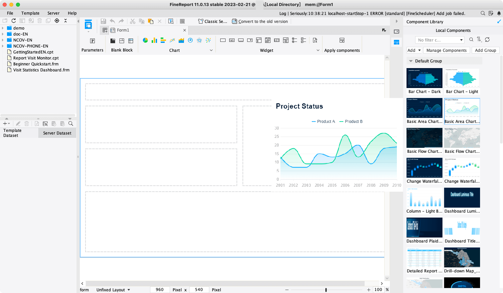Insert a pie chart from the Chart toolbar
This screenshot has width=503, height=293.
145,40
